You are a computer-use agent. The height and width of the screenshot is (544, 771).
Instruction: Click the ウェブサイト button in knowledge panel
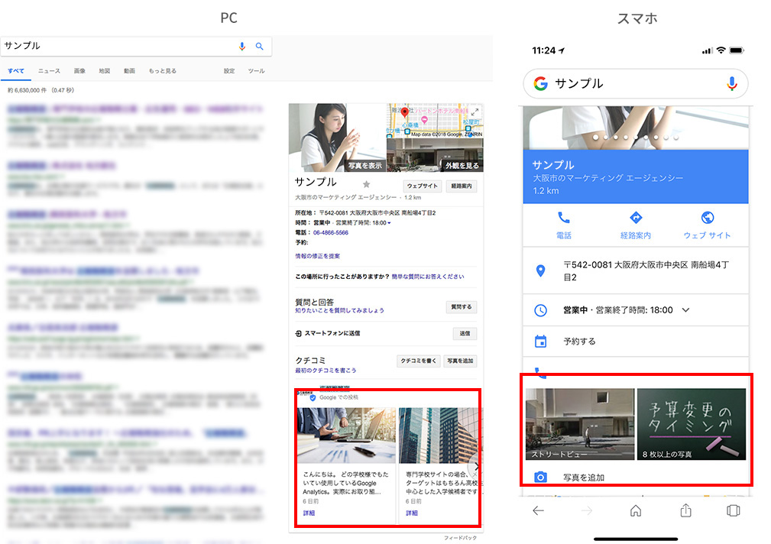pyautogui.click(x=422, y=186)
